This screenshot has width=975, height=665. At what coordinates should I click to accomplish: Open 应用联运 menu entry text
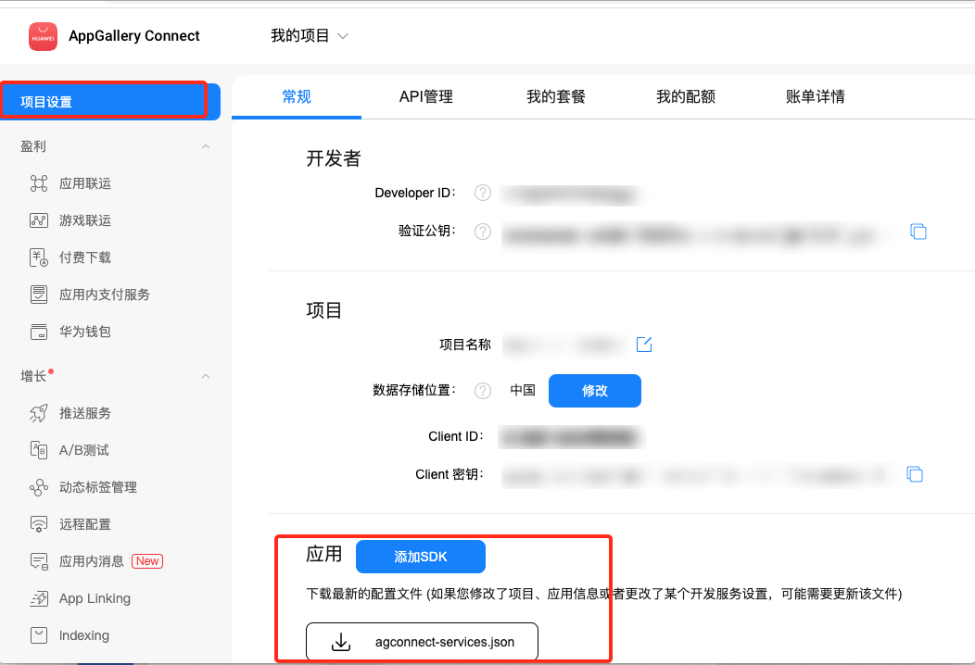click(85, 183)
